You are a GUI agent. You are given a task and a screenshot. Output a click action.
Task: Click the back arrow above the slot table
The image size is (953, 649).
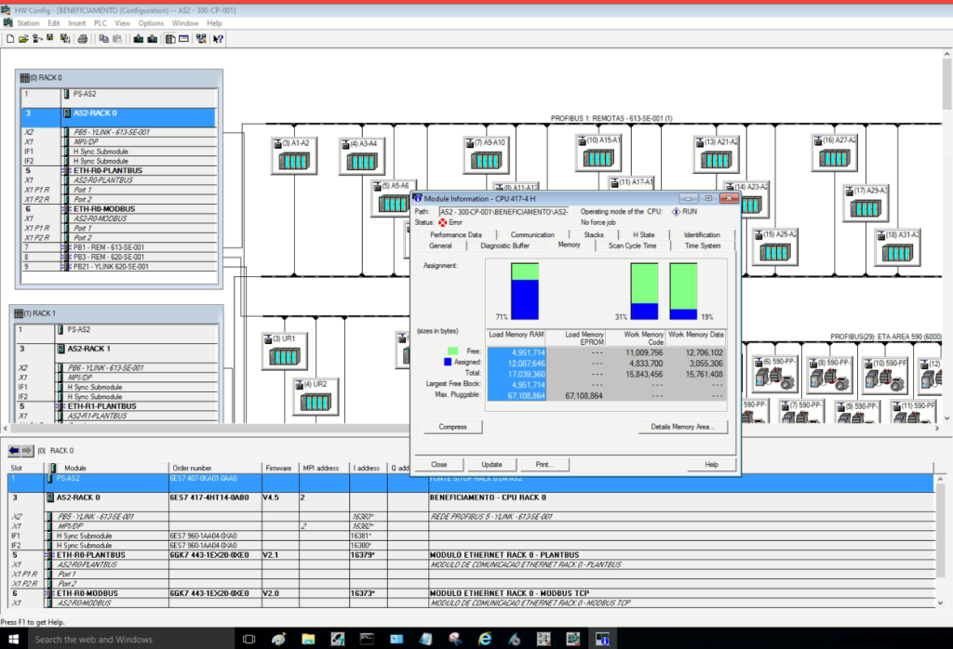(x=14, y=450)
